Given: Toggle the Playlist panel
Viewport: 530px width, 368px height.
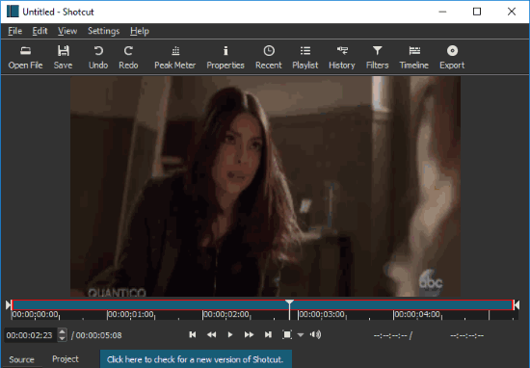Looking at the screenshot, I should pyautogui.click(x=305, y=58).
